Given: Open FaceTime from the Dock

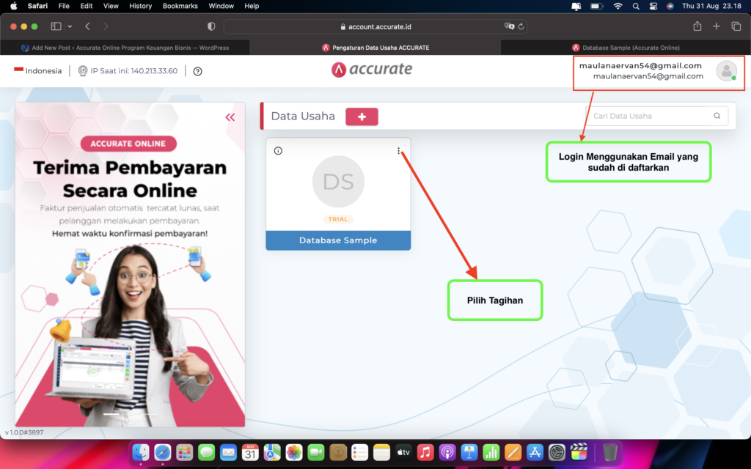Looking at the screenshot, I should (316, 452).
